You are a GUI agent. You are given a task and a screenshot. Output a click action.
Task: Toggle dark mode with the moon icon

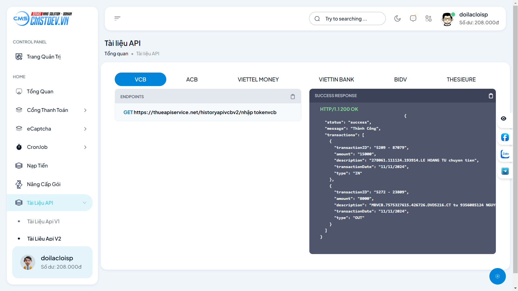[397, 19]
